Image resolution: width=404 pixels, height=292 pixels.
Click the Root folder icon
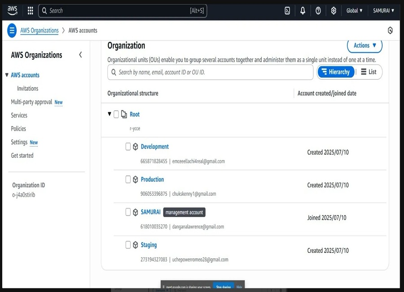pyautogui.click(x=124, y=114)
